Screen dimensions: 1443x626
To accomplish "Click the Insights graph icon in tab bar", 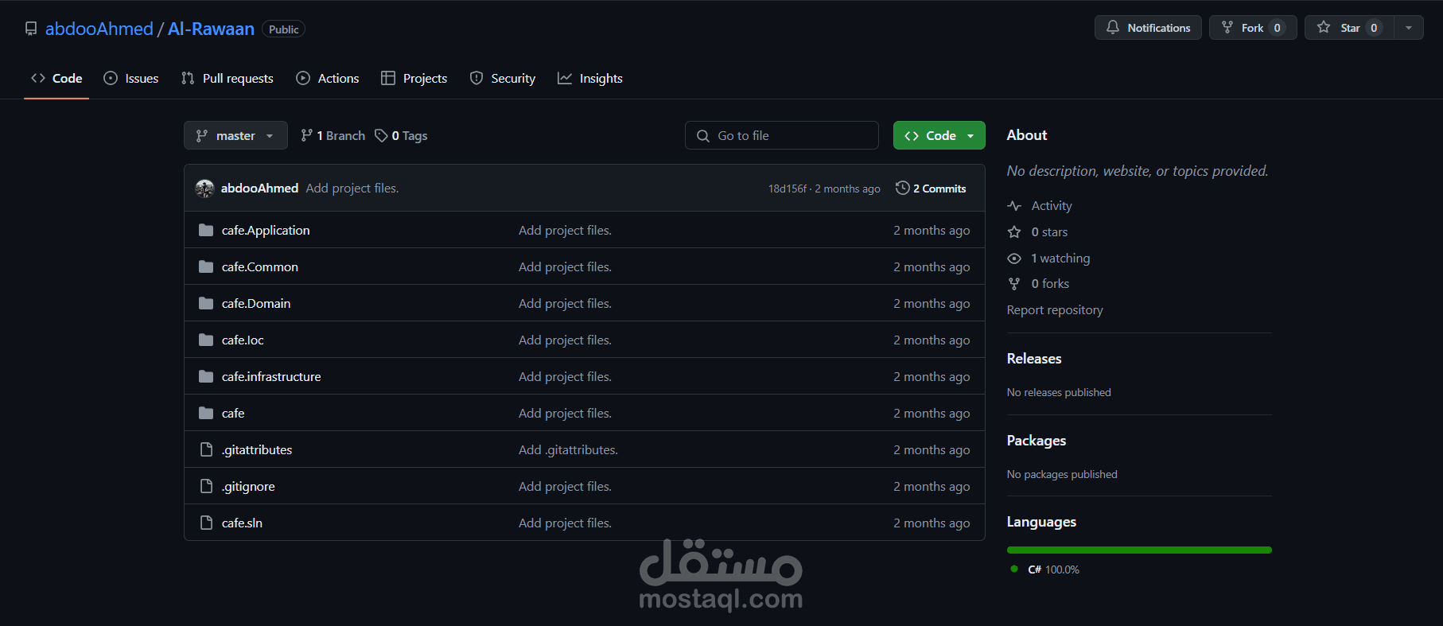I will click(565, 78).
